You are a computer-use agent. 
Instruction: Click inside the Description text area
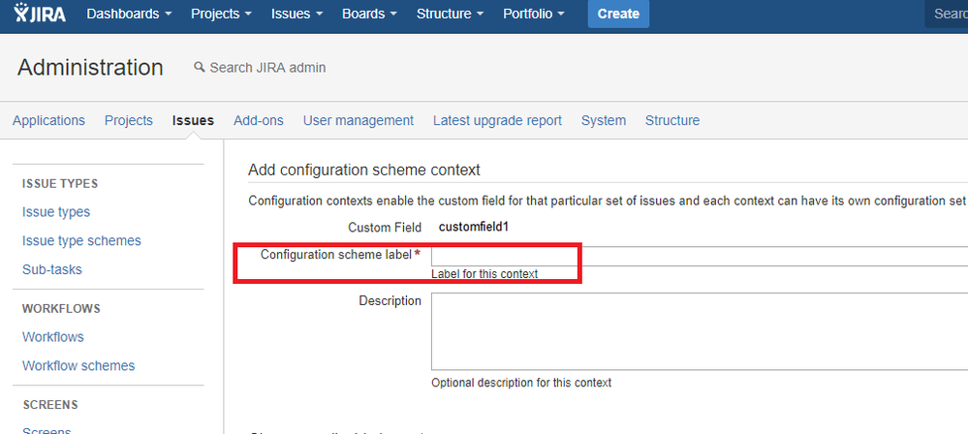pos(700,331)
